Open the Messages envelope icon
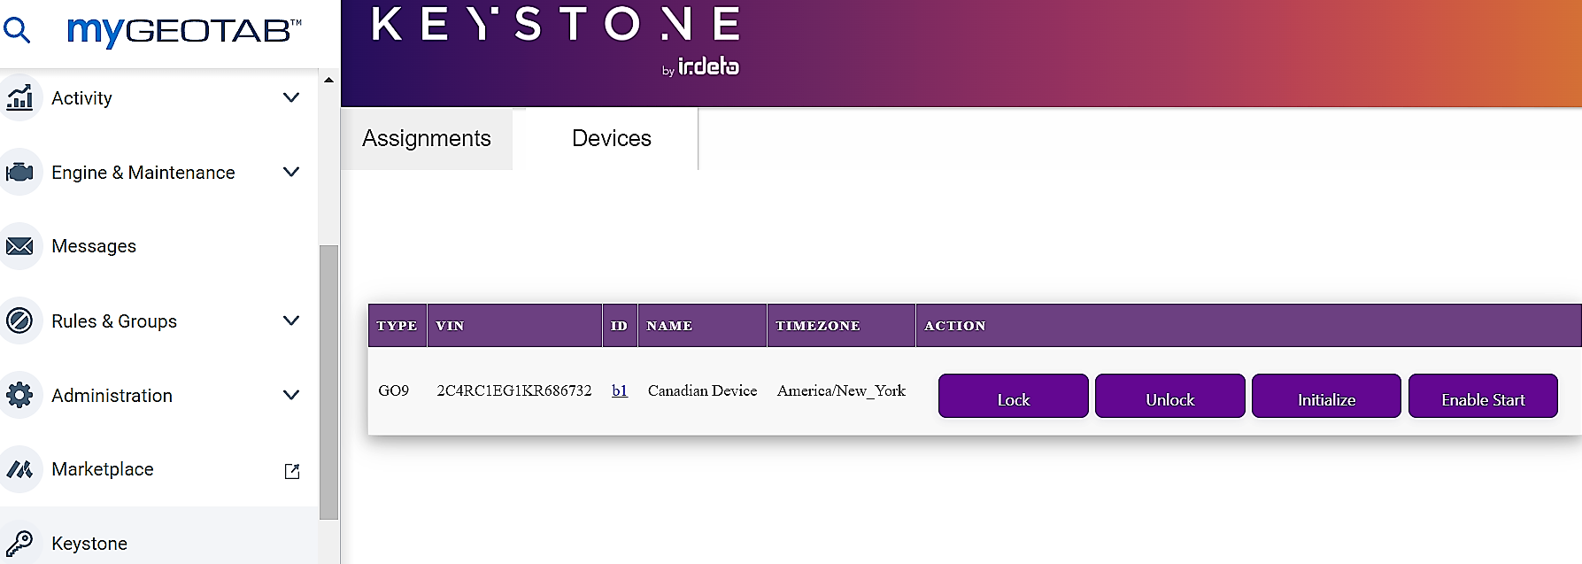This screenshot has height=564, width=1582. 21,246
